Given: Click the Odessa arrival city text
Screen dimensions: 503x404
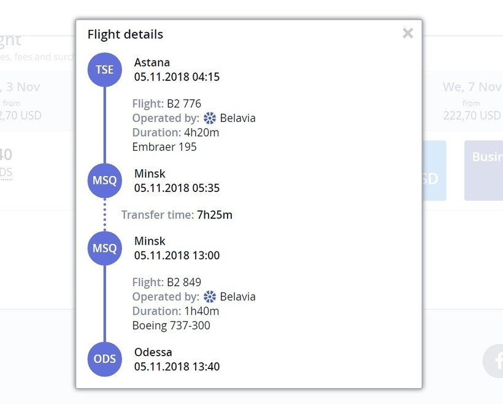Looking at the screenshot, I should pos(153,353).
